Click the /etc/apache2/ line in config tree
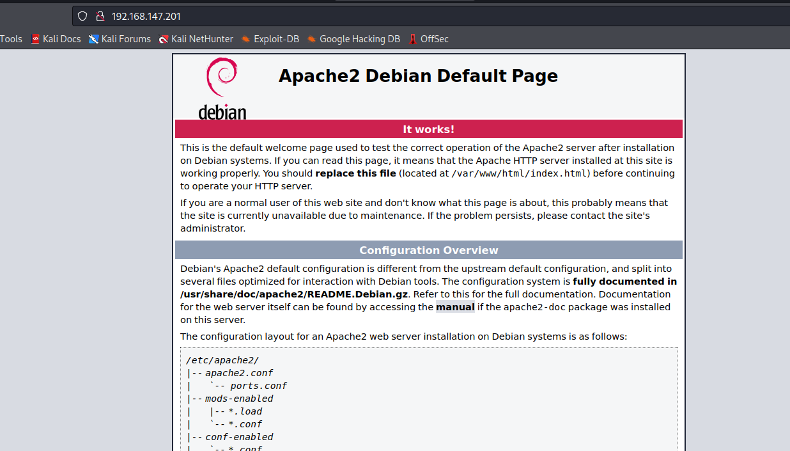The image size is (790, 451). pos(222,360)
